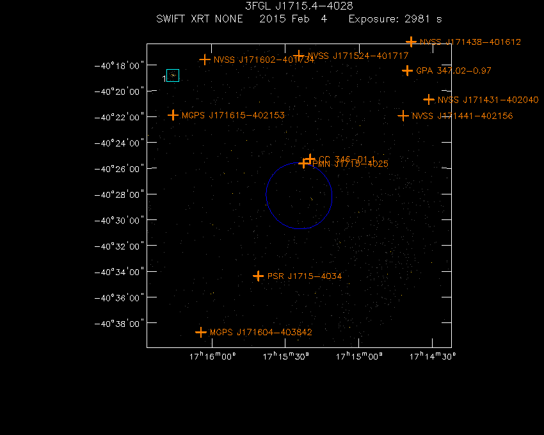Screen dimensions: 544x435
Task: Click the declination label -40°26'00"
Action: (x=119, y=169)
